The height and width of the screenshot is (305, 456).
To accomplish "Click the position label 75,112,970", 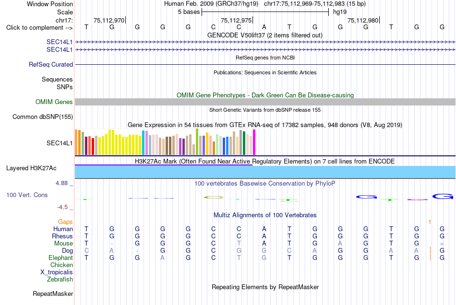I will click(x=109, y=20).
